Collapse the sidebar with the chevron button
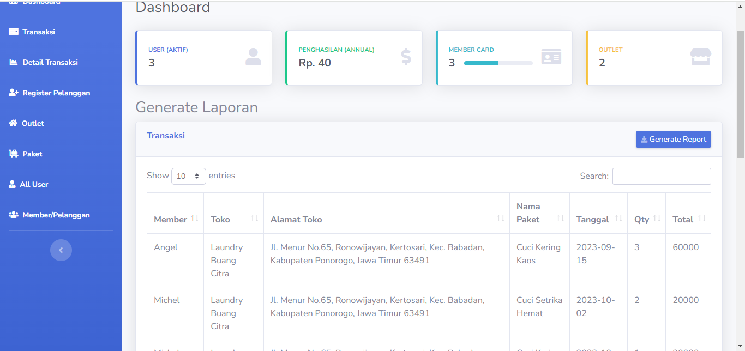745x351 pixels. coord(61,250)
